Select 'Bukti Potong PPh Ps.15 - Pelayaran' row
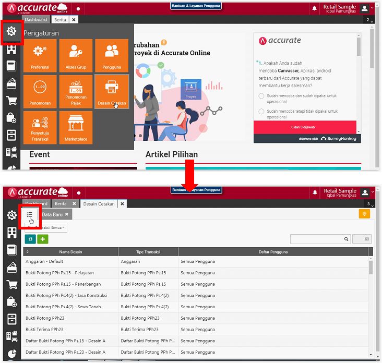Image resolution: width=382 pixels, height=363 pixels. coord(195,273)
